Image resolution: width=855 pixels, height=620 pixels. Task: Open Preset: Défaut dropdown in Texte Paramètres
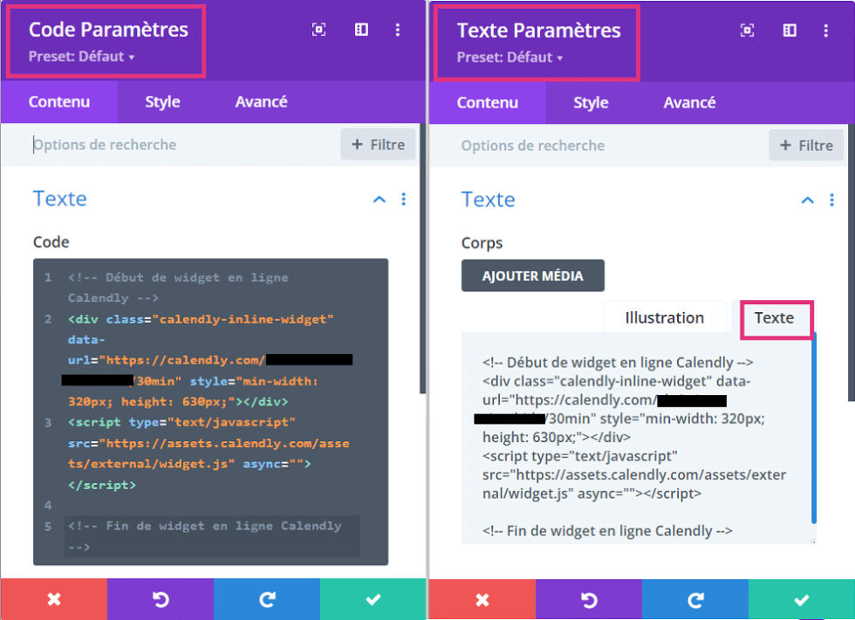(x=510, y=58)
